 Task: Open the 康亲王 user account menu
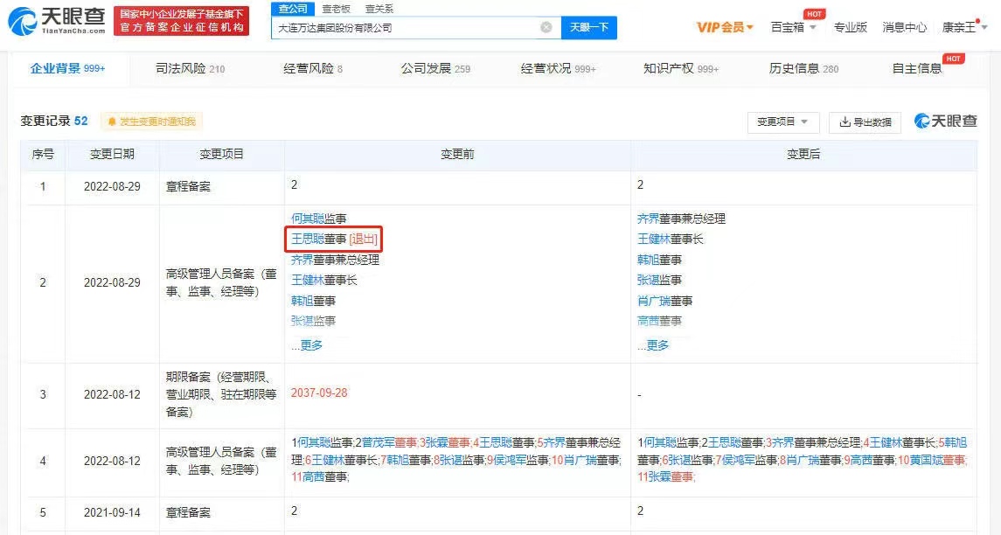(x=964, y=27)
